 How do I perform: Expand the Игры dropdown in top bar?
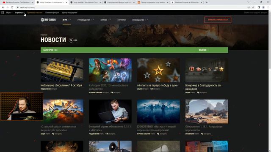tap(9, 13)
